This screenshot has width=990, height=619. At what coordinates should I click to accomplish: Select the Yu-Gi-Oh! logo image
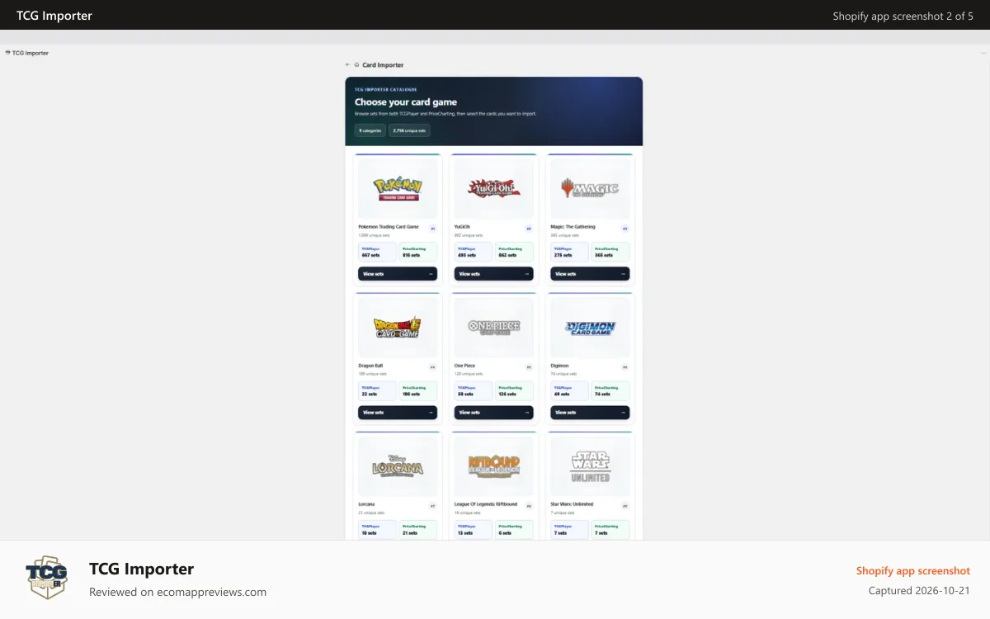tap(493, 189)
